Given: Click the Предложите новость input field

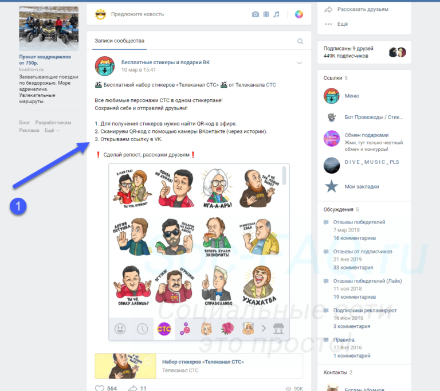Looking at the screenshot, I should pyautogui.click(x=137, y=14).
